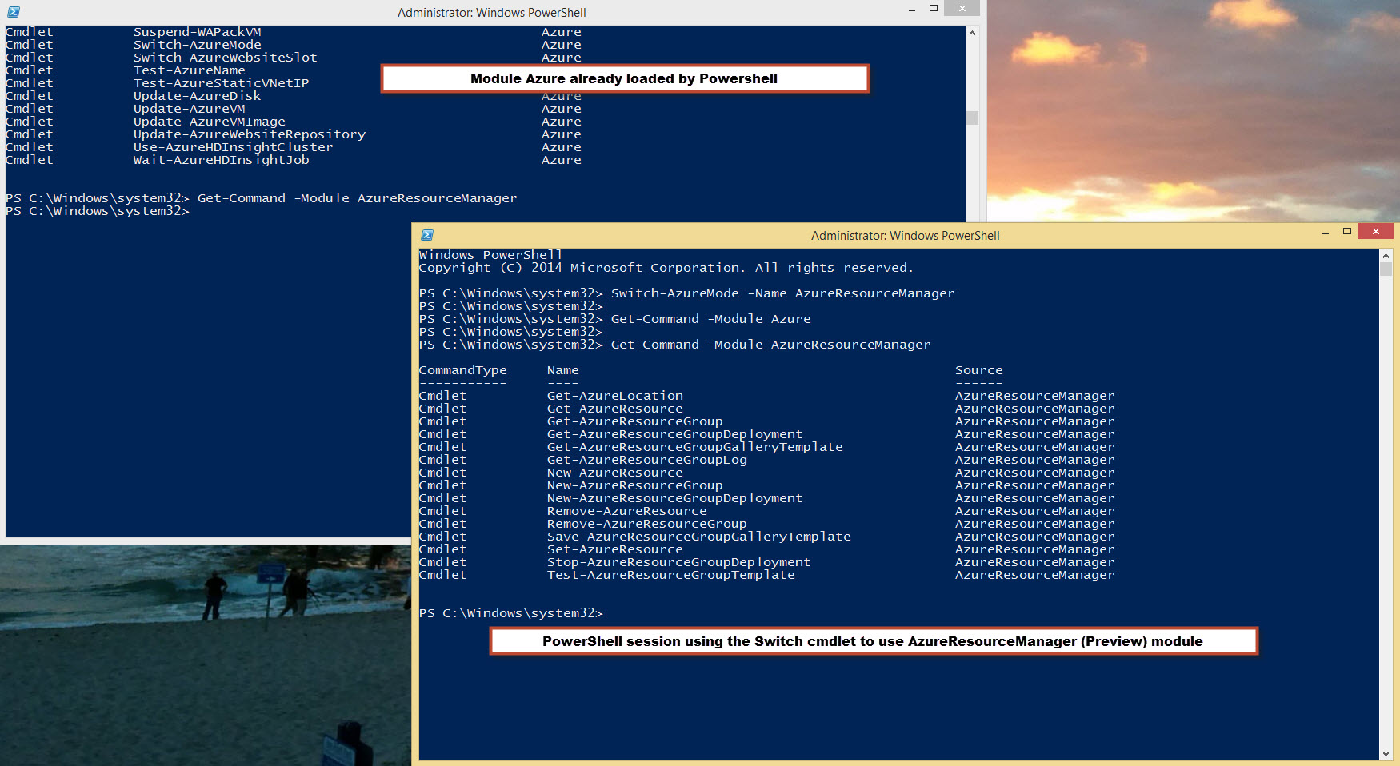1400x766 pixels.
Task: Click the 'CommandType' column header
Action: tap(463, 370)
